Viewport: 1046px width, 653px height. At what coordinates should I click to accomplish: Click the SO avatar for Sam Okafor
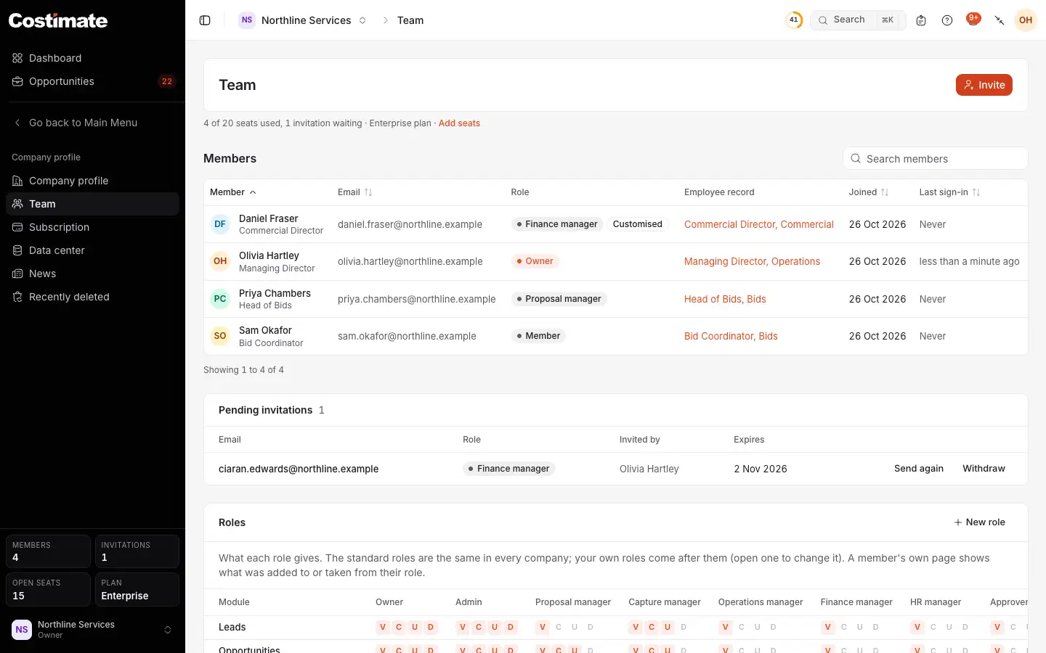pos(220,336)
